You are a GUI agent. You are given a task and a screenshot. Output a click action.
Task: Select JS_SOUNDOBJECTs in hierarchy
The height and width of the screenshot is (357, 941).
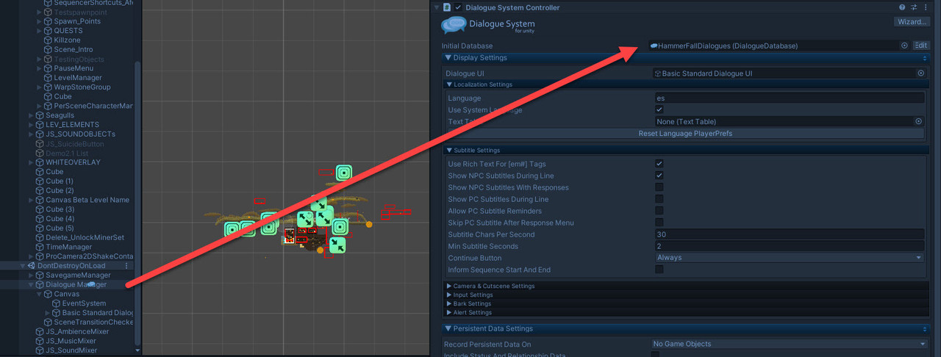click(x=80, y=134)
